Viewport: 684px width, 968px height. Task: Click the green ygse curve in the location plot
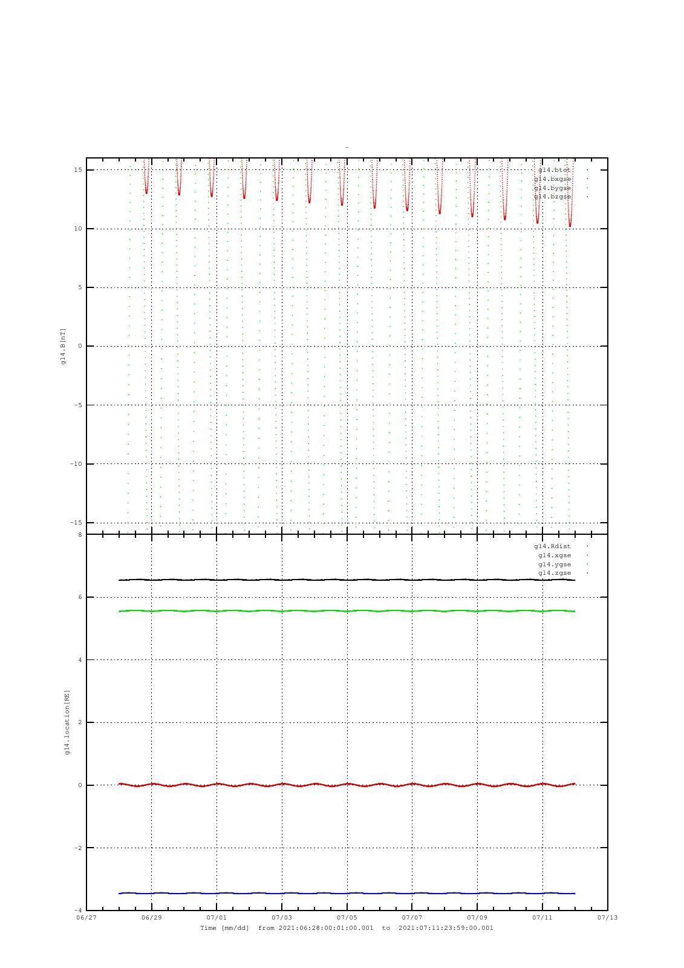pyautogui.click(x=347, y=611)
